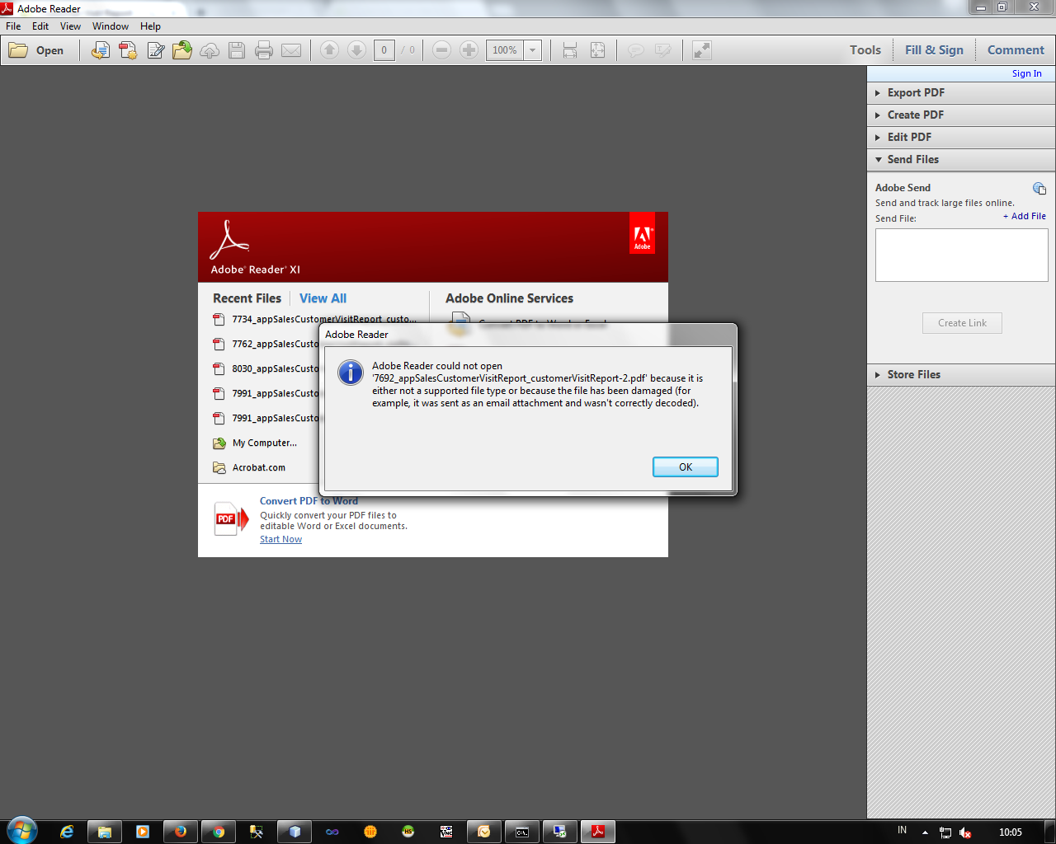This screenshot has width=1056, height=844.
Task: Open Firefox from the taskbar
Action: 181,832
